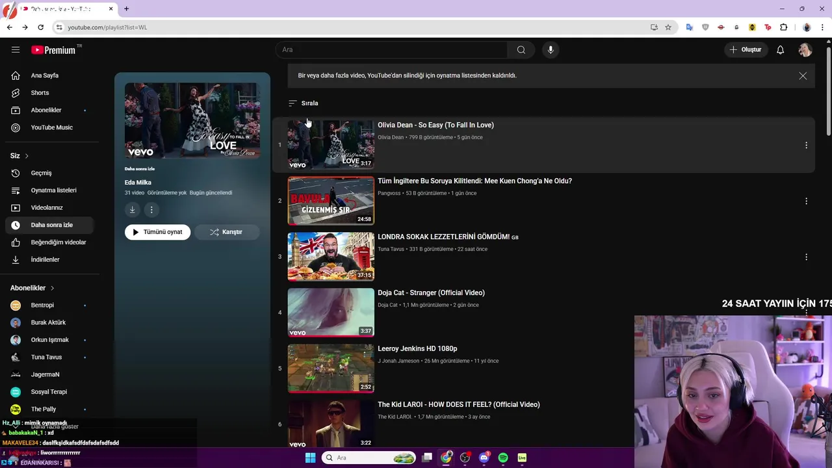Screen dimensions: 832x468
Task: Open Videolarınız in sidebar
Action: [x=49, y=207]
